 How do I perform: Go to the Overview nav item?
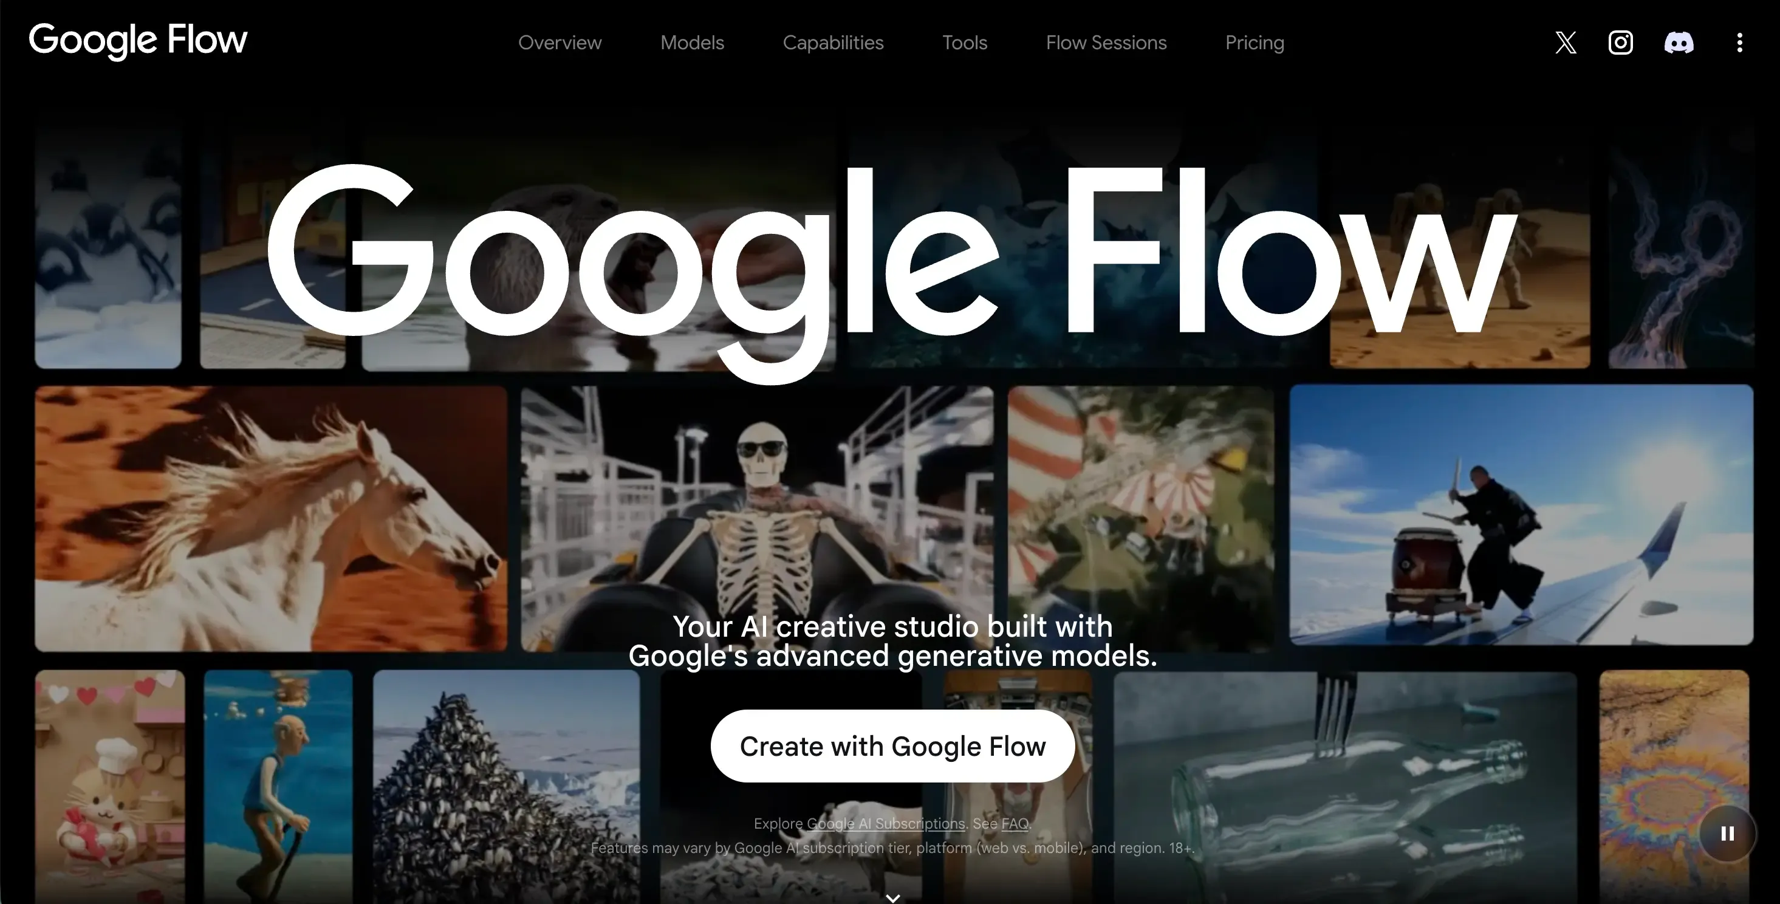click(x=560, y=43)
